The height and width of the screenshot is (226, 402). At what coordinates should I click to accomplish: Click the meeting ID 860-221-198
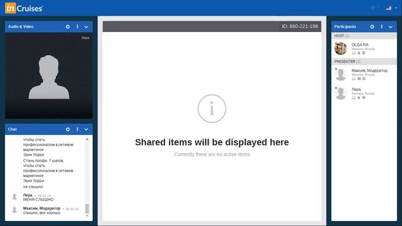point(300,26)
